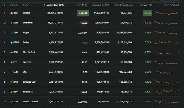Sort by Symbol column header
This screenshot has width=184, height=108.
(x=14, y=5)
